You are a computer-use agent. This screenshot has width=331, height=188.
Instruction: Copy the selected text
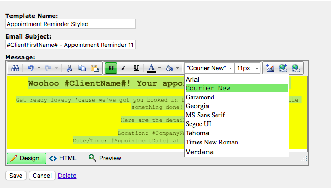pos(82,68)
